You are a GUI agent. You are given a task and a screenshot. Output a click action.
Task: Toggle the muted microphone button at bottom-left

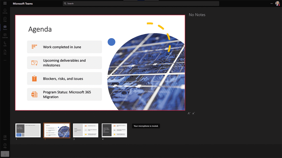coord(5,154)
